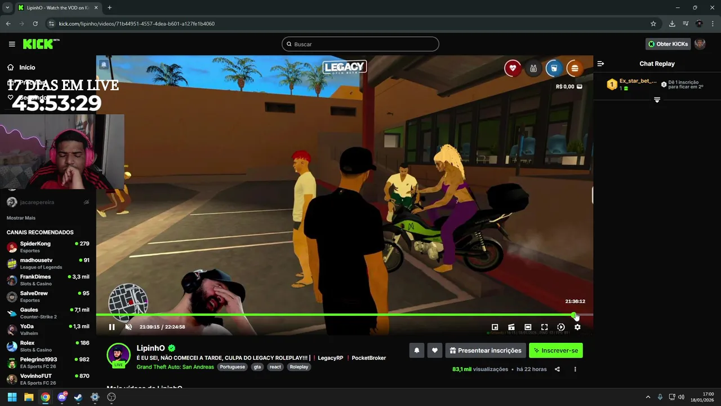Select the react tag

(x=275, y=367)
